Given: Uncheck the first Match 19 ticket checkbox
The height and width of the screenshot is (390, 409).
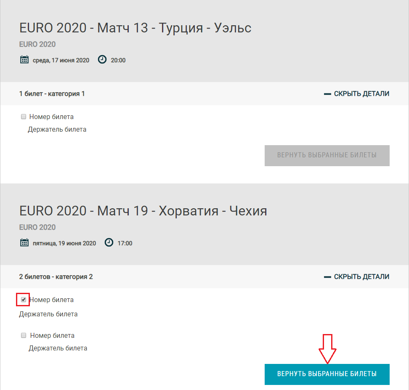Looking at the screenshot, I should coord(24,300).
